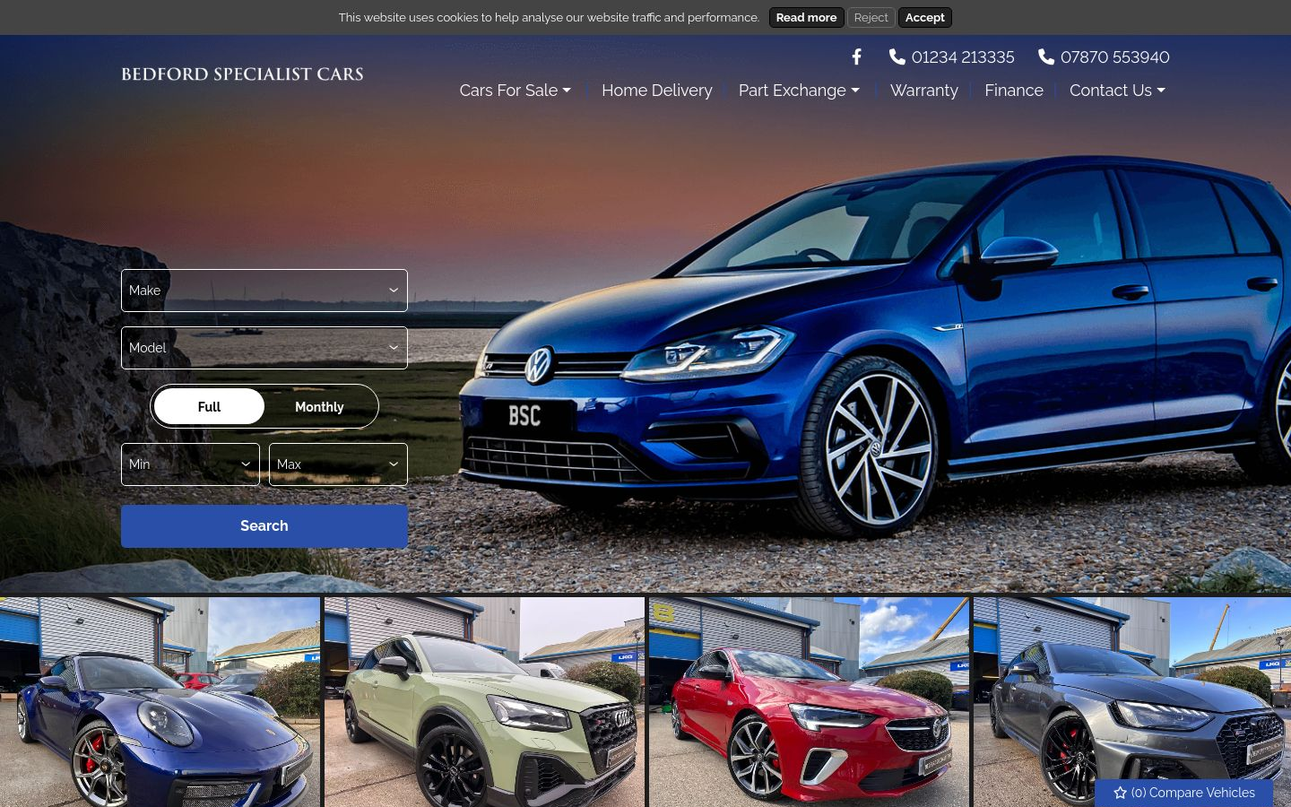
Task: Open the Model dropdown
Action: 264,348
